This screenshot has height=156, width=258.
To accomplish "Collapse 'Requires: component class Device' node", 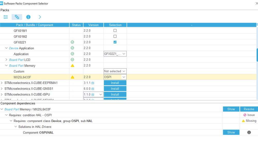I will tap(11, 121).
